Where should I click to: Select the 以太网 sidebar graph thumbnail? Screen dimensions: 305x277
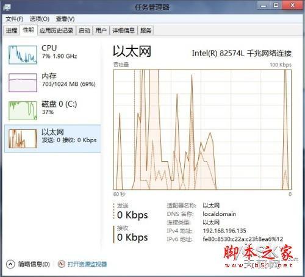point(23,138)
